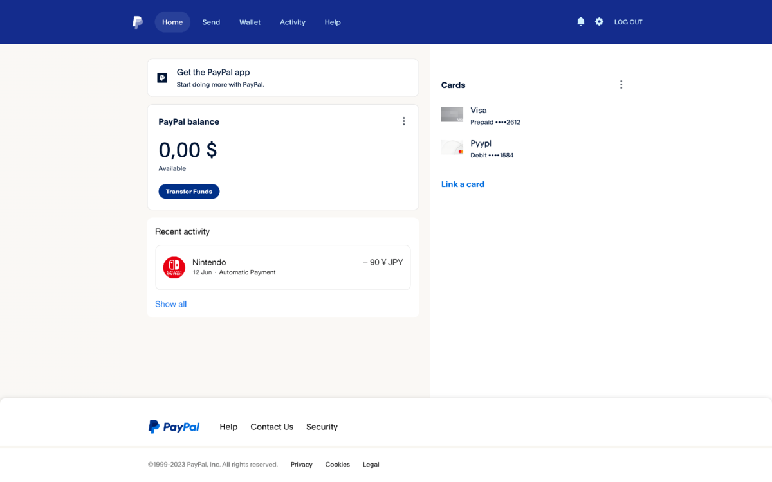Image resolution: width=772 pixels, height=482 pixels.
Task: Click the Transfer Funds button
Action: (189, 192)
